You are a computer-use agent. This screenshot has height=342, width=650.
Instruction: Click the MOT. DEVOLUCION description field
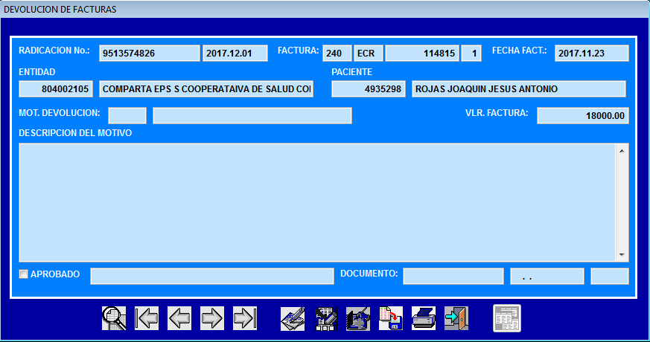[252, 115]
